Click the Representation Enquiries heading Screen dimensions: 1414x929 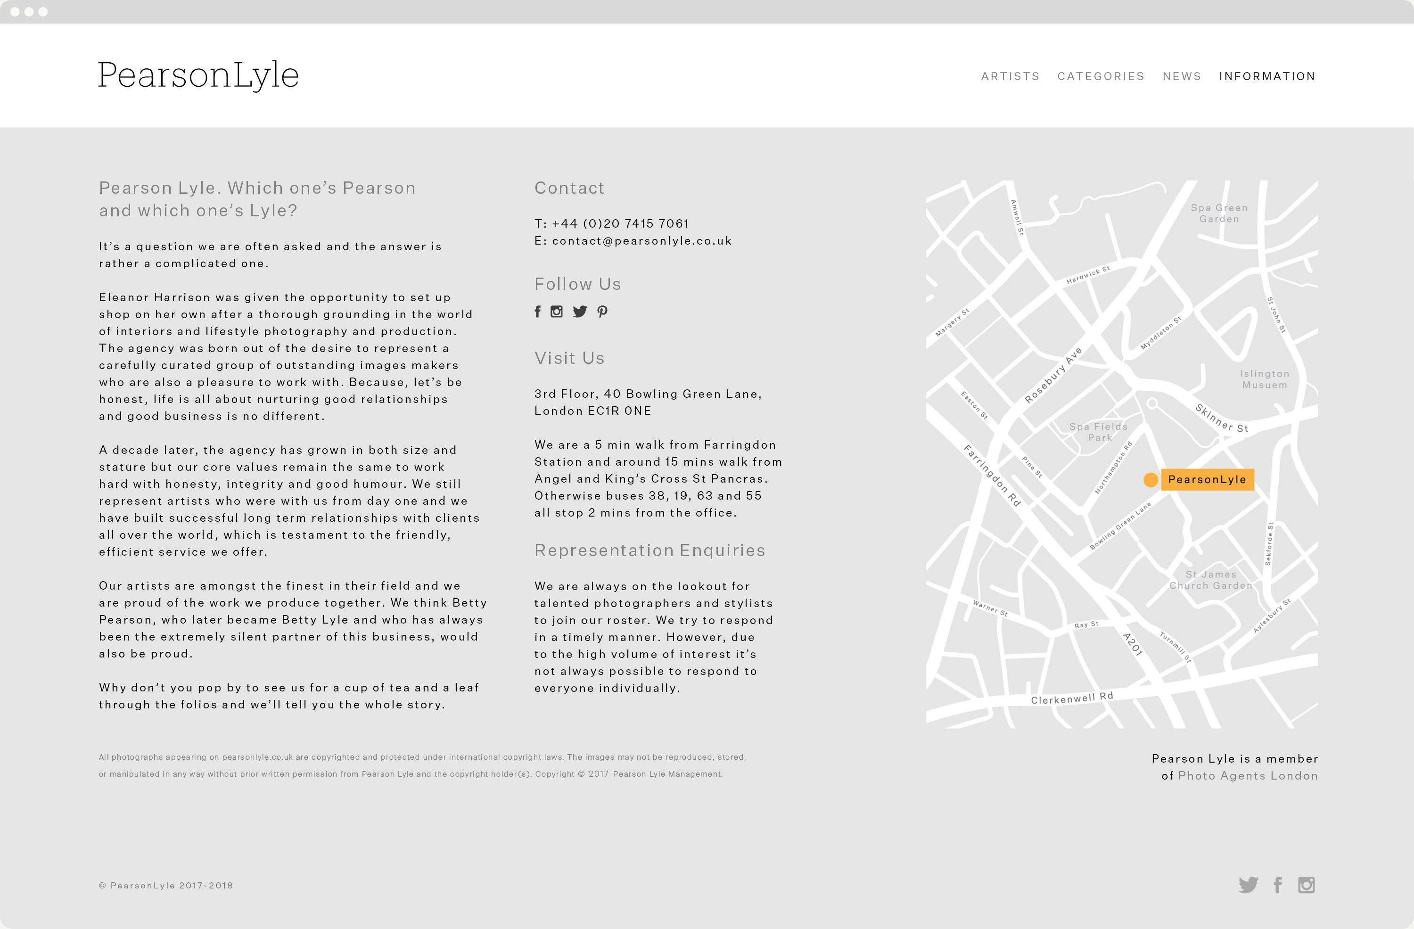click(650, 551)
